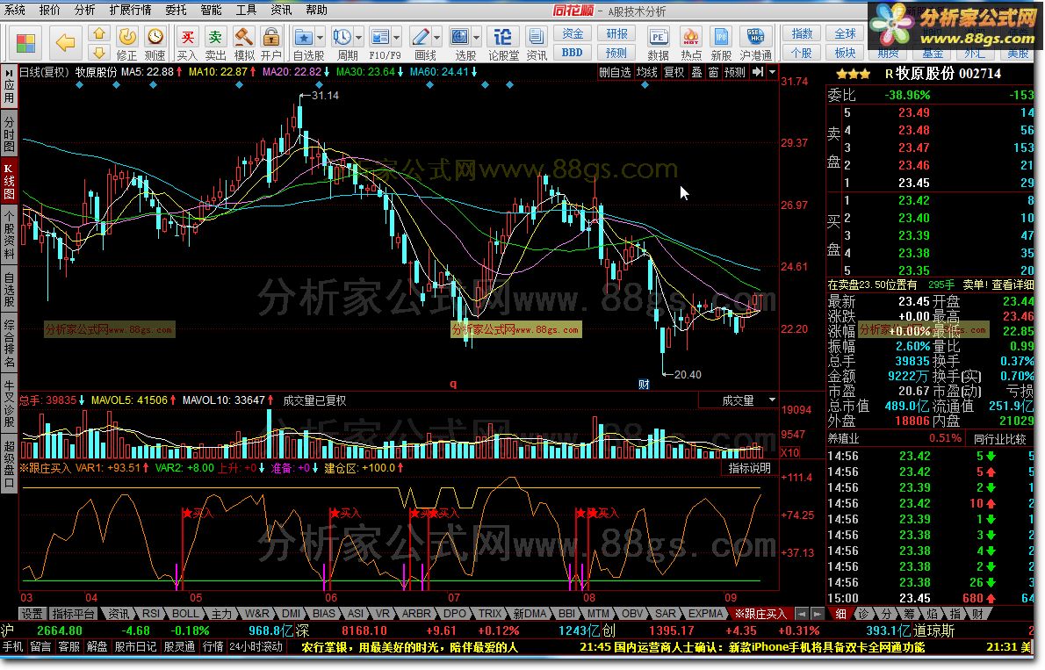This screenshot has height=670, width=1045.
Task: Open the chart header options dropdown triangle
Action: tap(773, 72)
